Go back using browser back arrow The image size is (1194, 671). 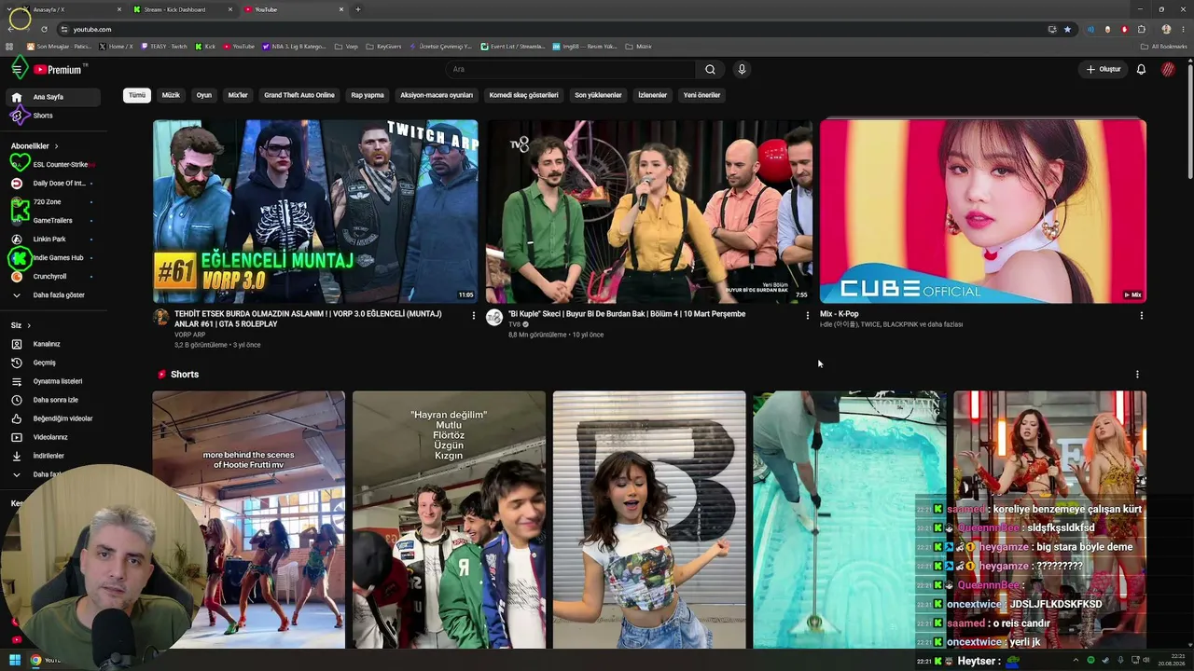[x=10, y=29]
